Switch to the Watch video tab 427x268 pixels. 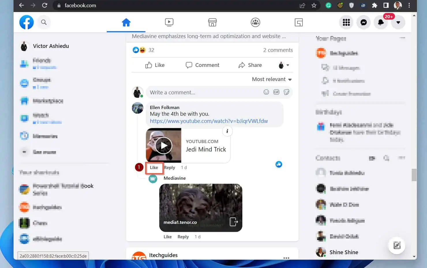tap(169, 23)
